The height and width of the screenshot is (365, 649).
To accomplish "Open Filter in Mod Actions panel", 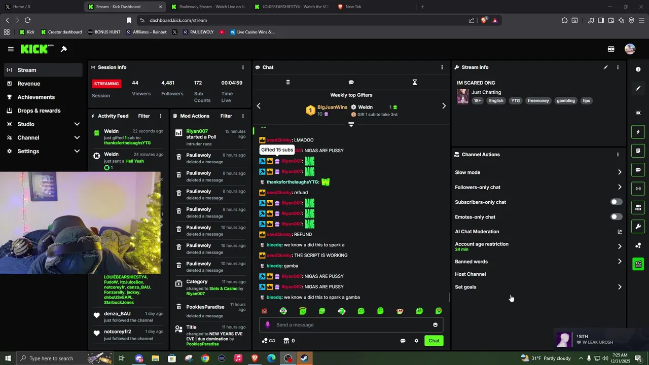I will pyautogui.click(x=226, y=116).
